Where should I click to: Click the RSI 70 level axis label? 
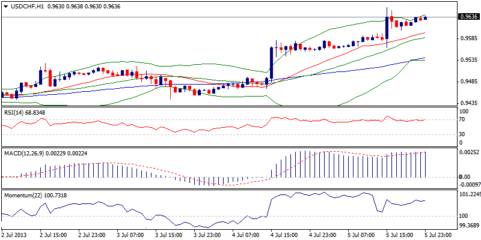click(463, 120)
